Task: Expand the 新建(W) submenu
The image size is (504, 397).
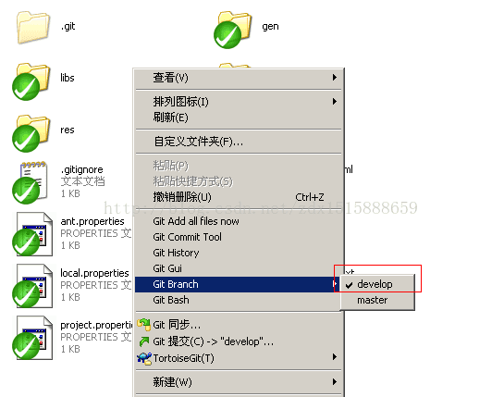Action: tap(239, 382)
